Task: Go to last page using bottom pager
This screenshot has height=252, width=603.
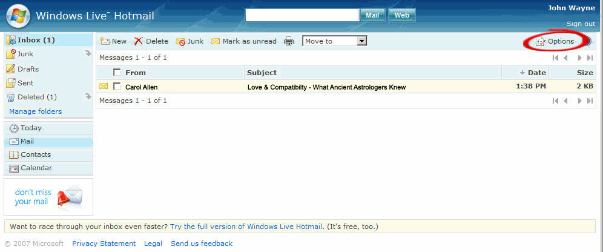Action: pos(590,101)
